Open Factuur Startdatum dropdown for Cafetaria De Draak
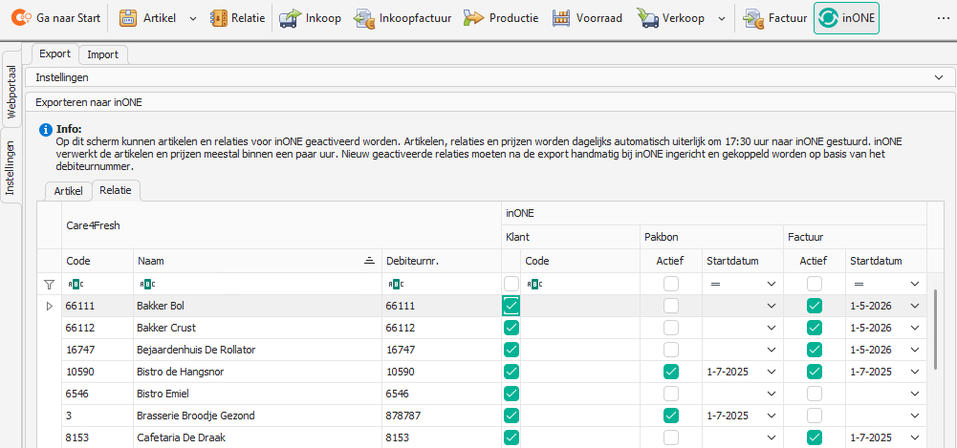 pyautogui.click(x=914, y=437)
